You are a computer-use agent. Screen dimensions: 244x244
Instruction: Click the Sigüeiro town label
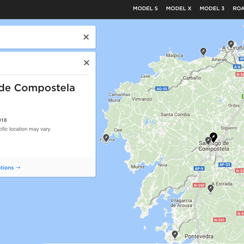pos(229,128)
